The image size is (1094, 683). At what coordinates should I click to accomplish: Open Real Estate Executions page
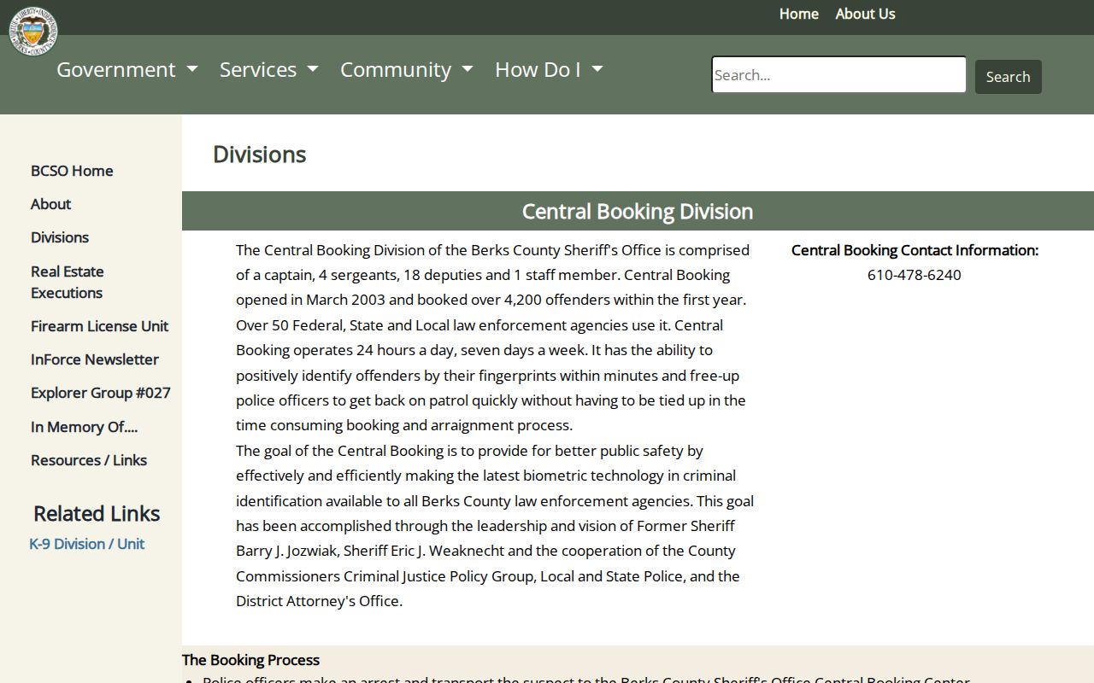coord(68,282)
